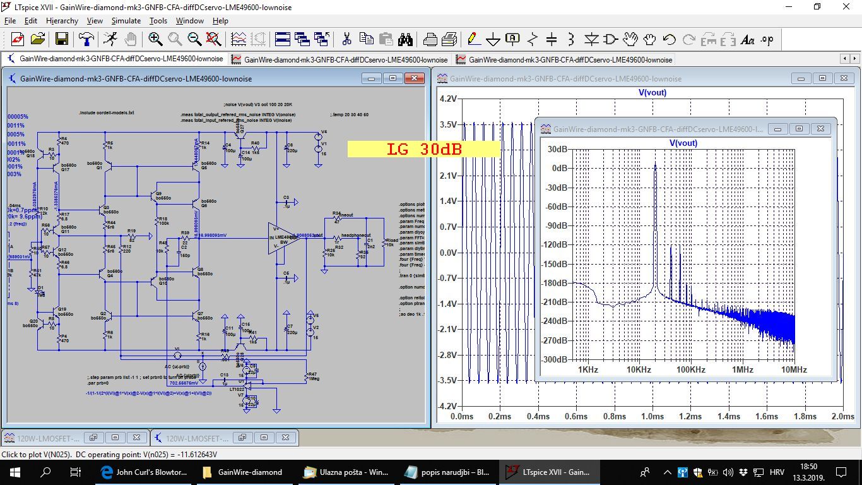Switch to the second GainWire waveform tab
This screenshot has width=862, height=485.
click(x=339, y=59)
